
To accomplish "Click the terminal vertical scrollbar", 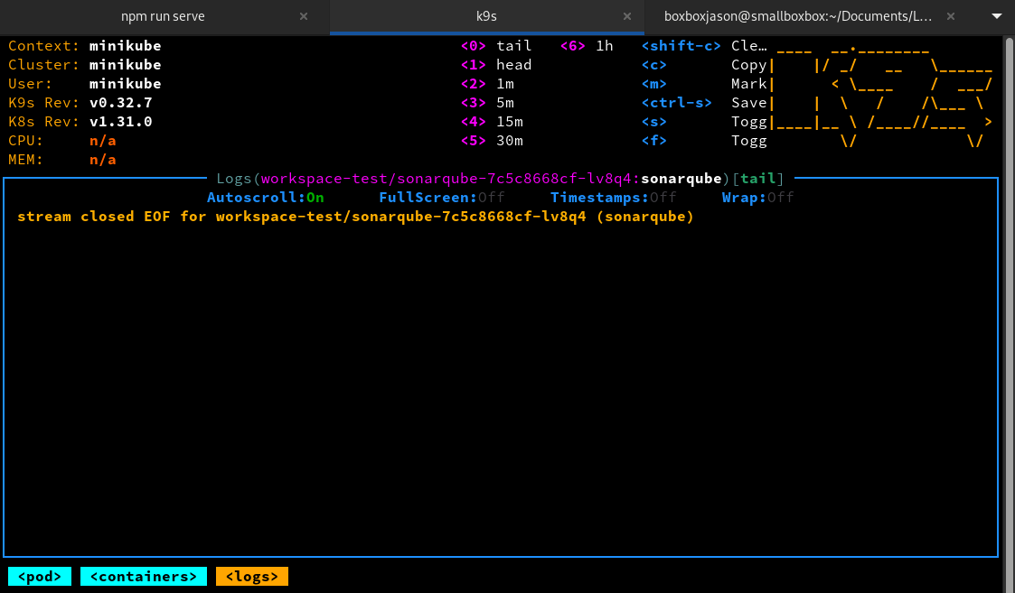I will [1010, 313].
